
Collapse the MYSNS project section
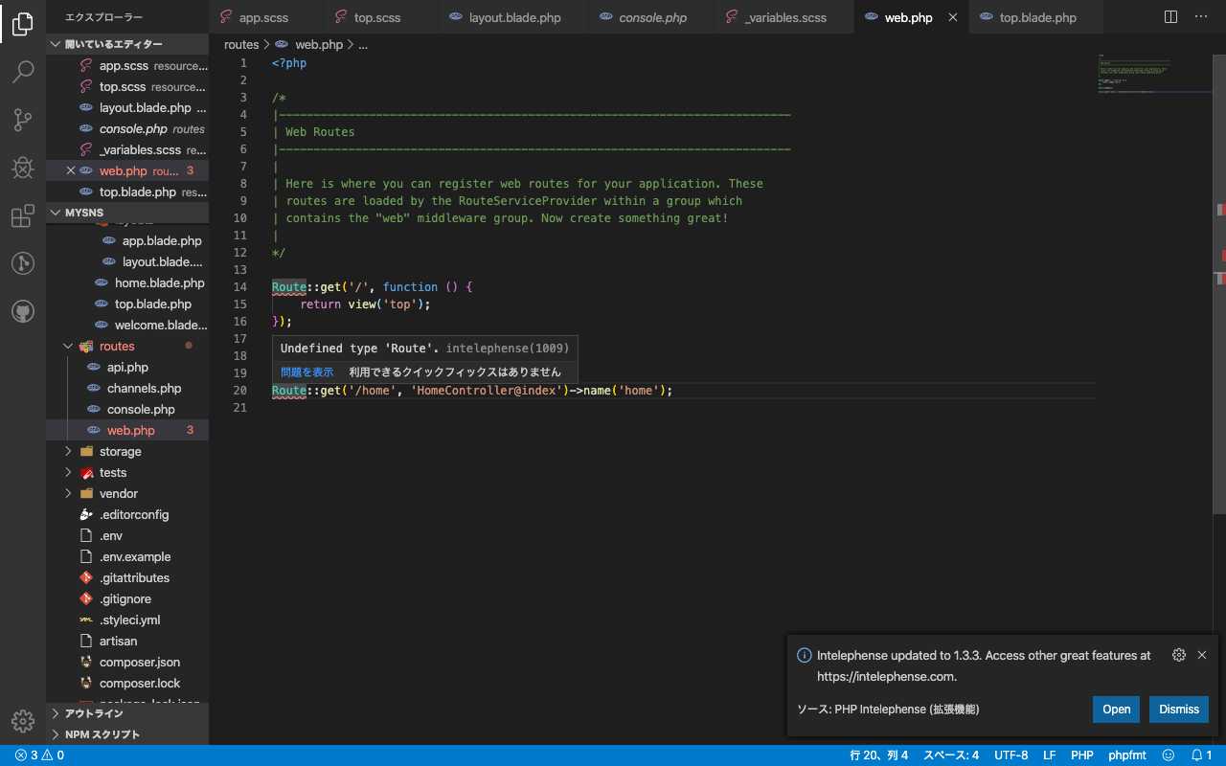(127, 213)
